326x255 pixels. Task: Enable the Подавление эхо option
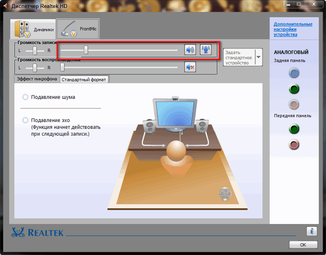(25, 120)
